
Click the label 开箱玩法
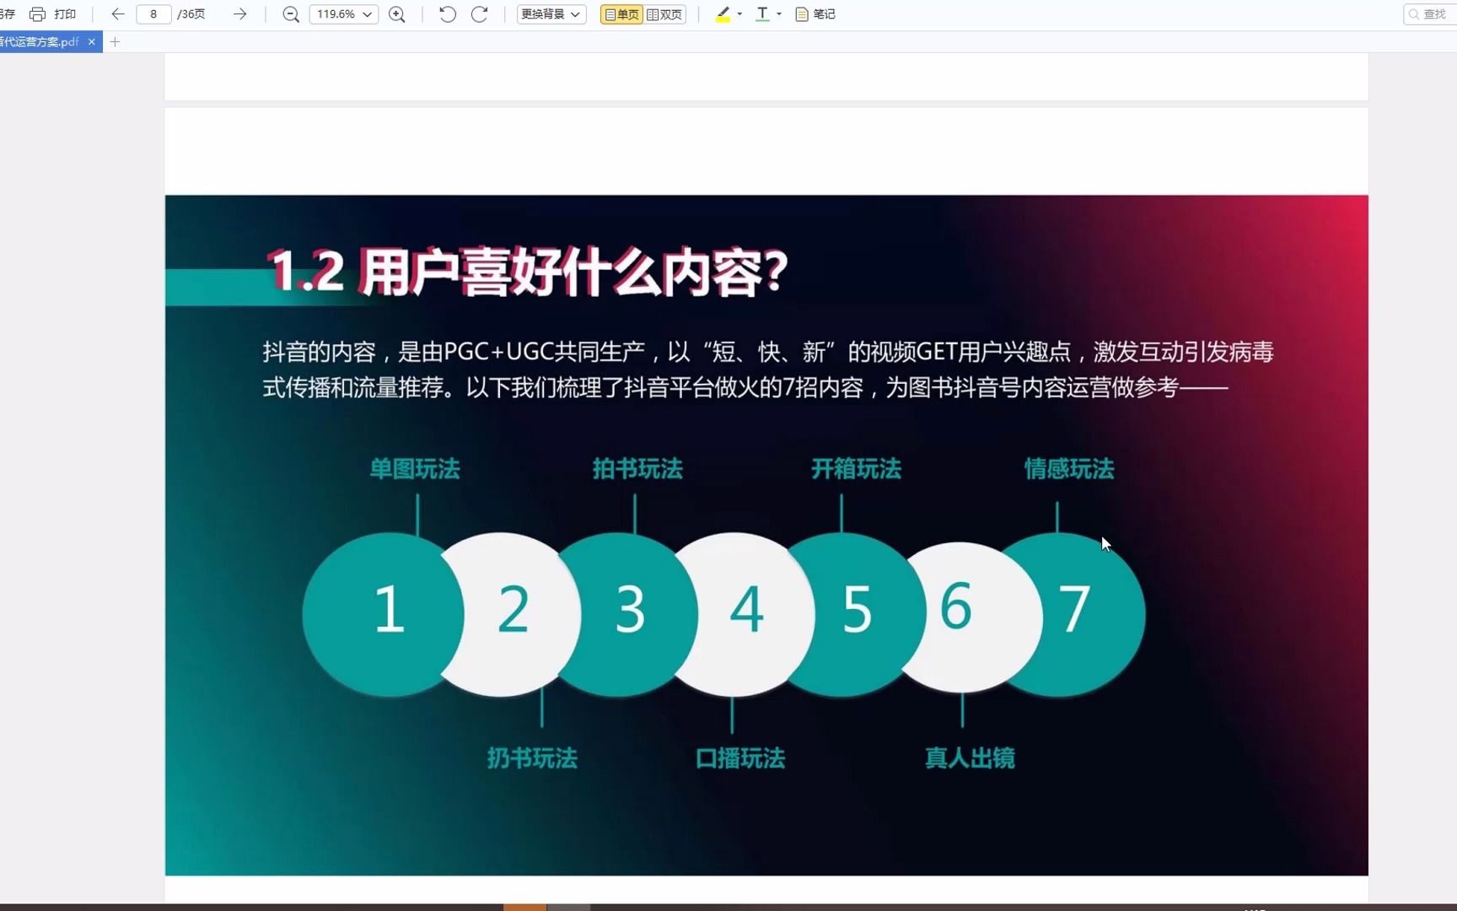(856, 469)
